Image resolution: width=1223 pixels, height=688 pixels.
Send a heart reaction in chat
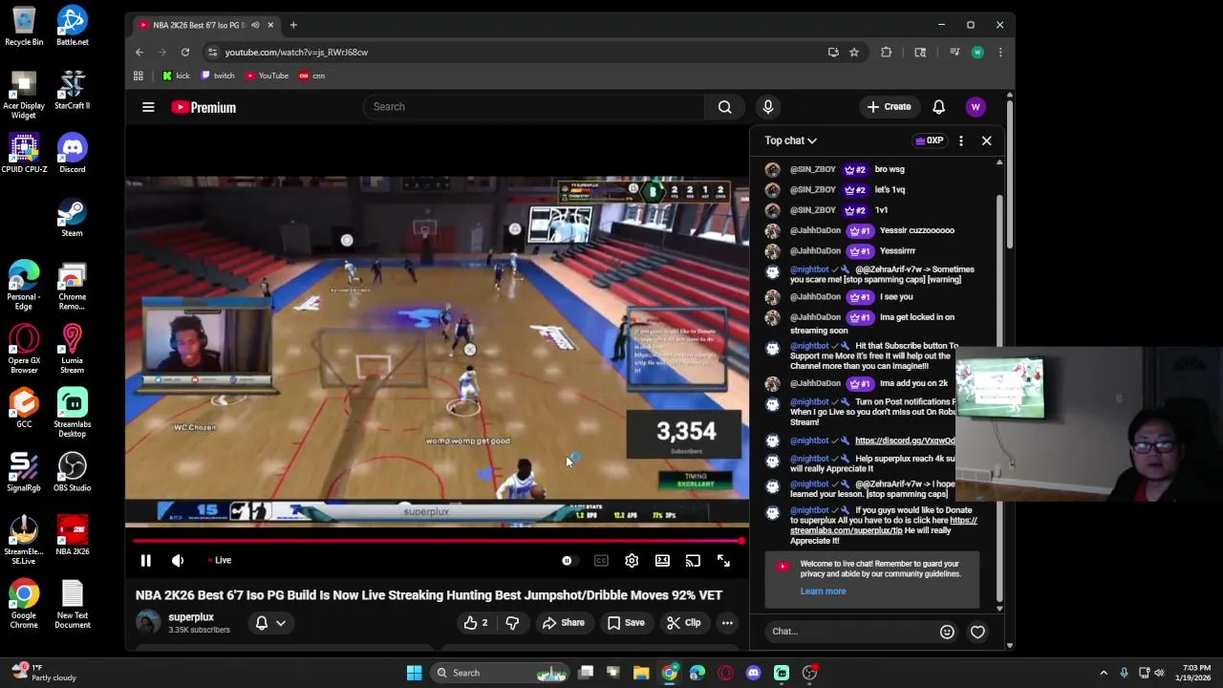(x=977, y=632)
